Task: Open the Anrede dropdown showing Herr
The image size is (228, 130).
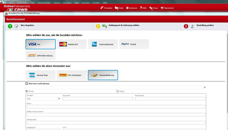Action: coord(44,99)
